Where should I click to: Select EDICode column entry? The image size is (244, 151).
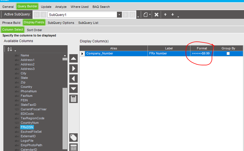[x=27, y=114]
